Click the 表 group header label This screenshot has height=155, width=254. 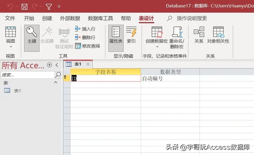click(x=6, y=83)
